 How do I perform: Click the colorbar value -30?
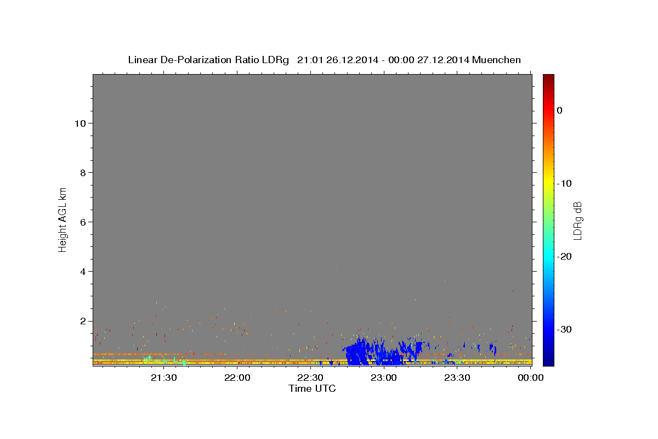tap(565, 329)
